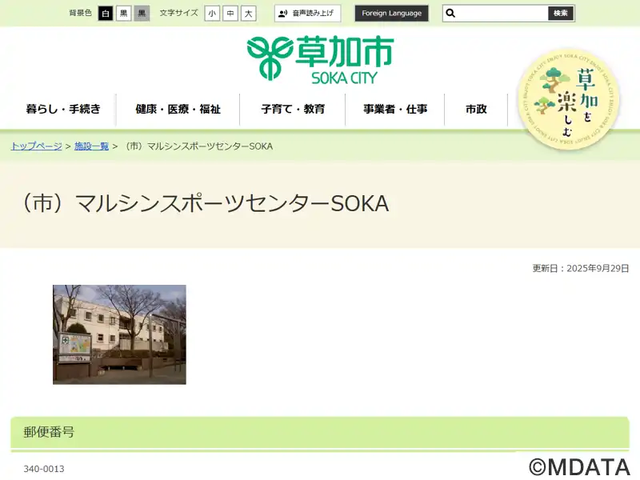Viewport: 640px width, 480px height.
Task: Select the postal code 340-0013
Action: (x=44, y=469)
